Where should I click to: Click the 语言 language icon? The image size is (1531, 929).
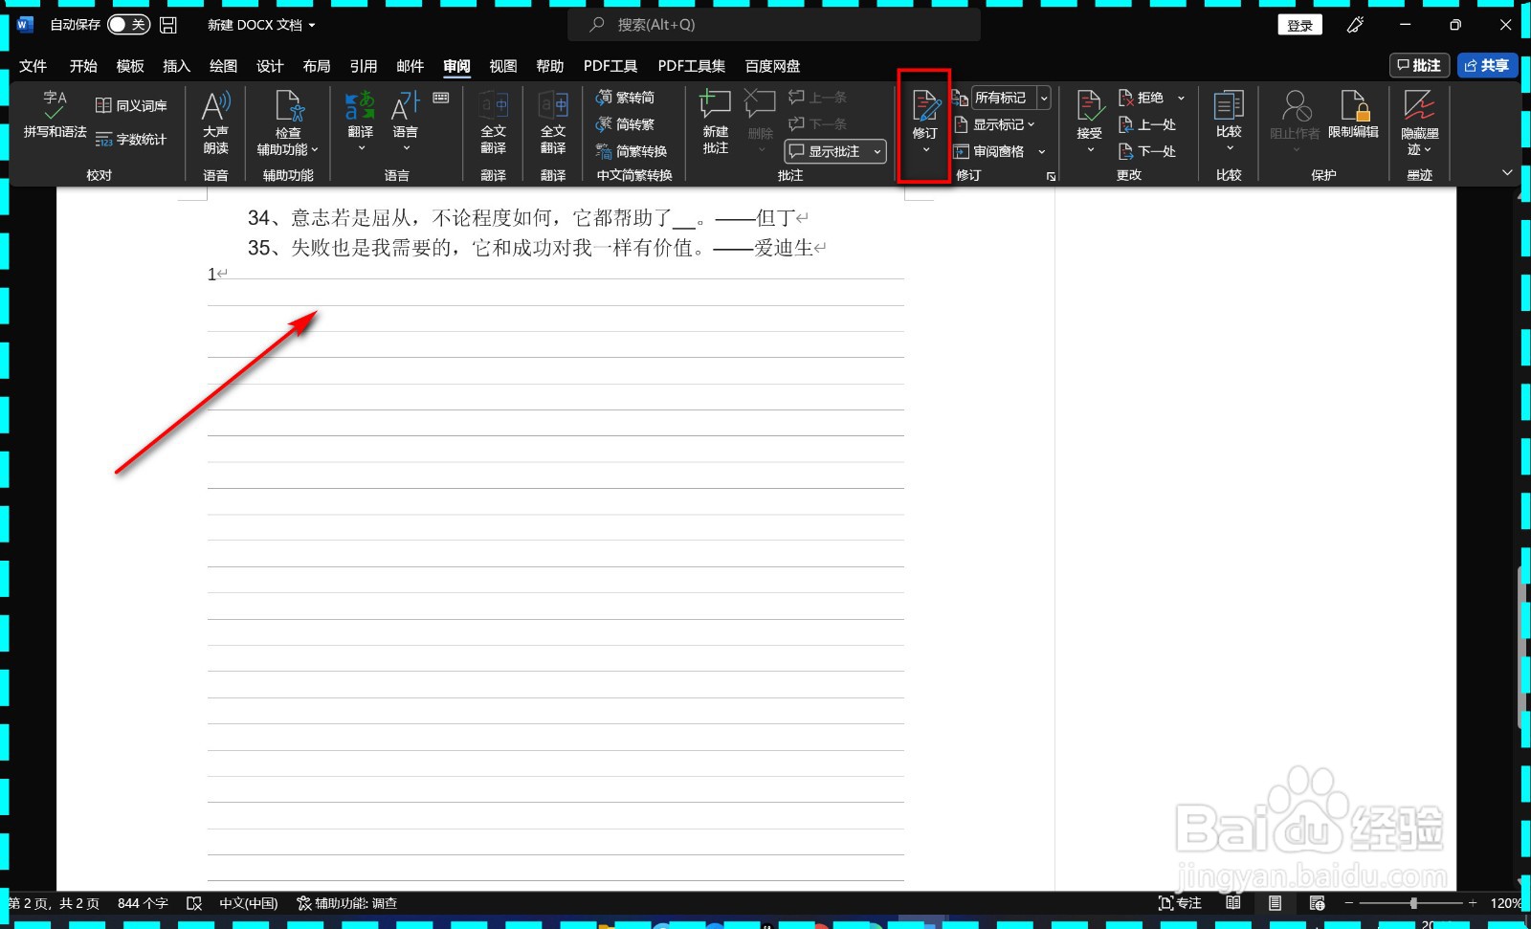point(406,105)
